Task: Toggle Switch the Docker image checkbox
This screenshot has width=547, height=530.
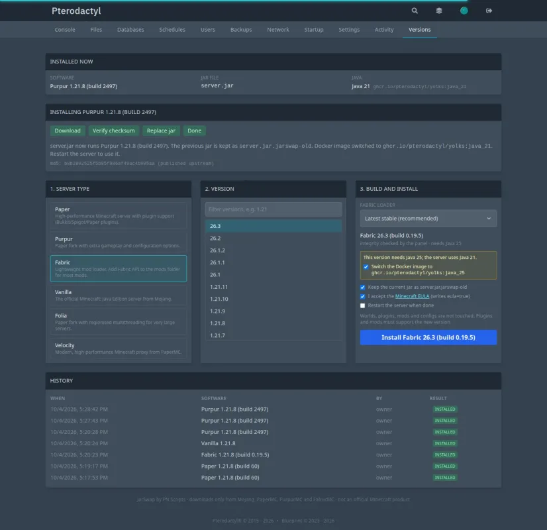Action: pyautogui.click(x=366, y=267)
